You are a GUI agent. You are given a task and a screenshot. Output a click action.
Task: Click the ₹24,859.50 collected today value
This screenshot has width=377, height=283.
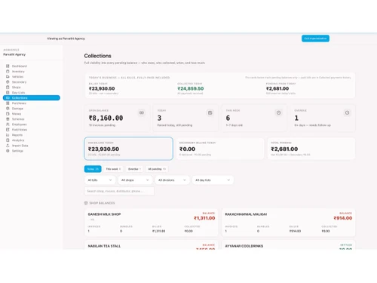point(191,88)
